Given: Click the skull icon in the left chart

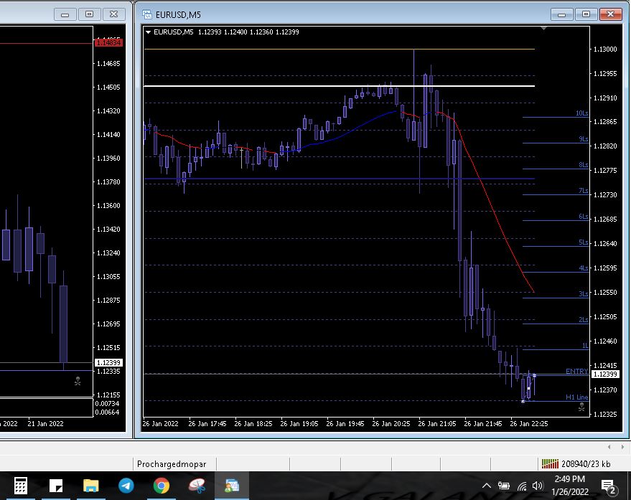Looking at the screenshot, I should [x=78, y=381].
